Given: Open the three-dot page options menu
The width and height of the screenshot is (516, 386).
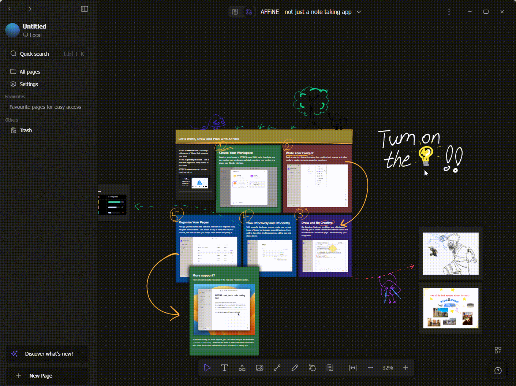Looking at the screenshot, I should [x=449, y=12].
